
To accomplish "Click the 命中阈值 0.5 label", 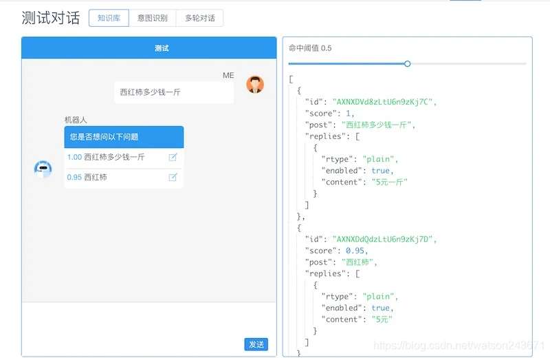I will pyautogui.click(x=310, y=48).
